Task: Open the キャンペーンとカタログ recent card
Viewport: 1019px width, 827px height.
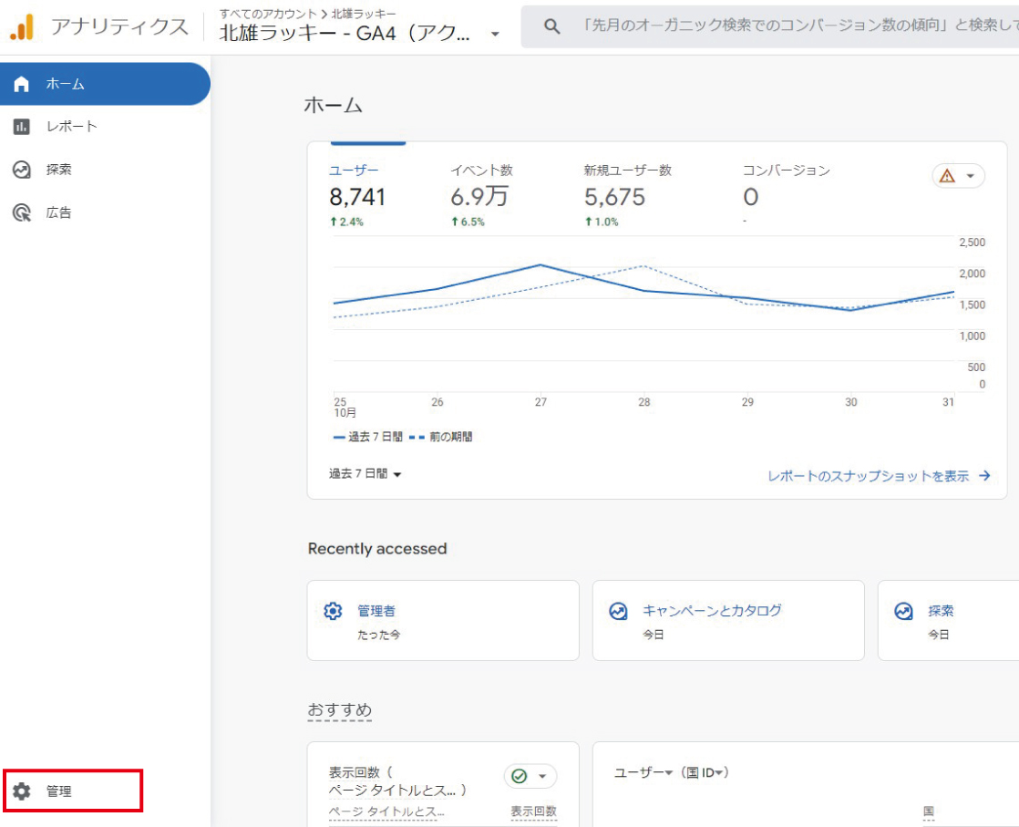Action: 728,620
